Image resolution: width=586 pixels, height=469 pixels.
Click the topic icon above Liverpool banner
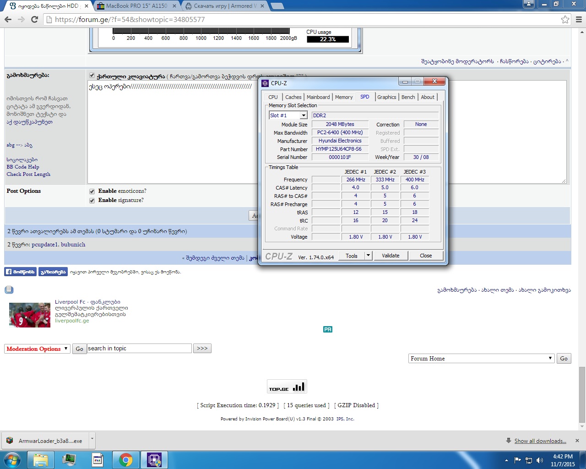pyautogui.click(x=9, y=289)
